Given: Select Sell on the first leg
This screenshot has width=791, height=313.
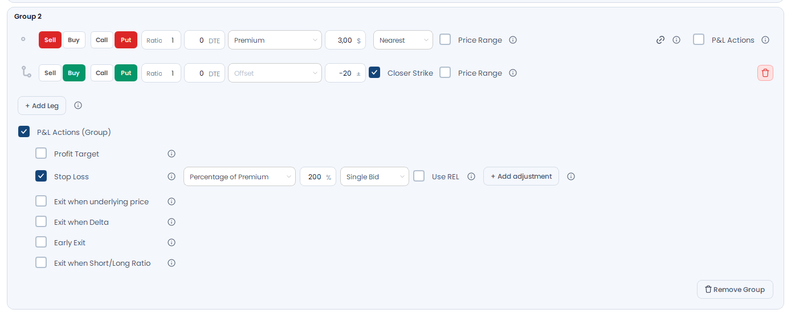Looking at the screenshot, I should point(50,40).
